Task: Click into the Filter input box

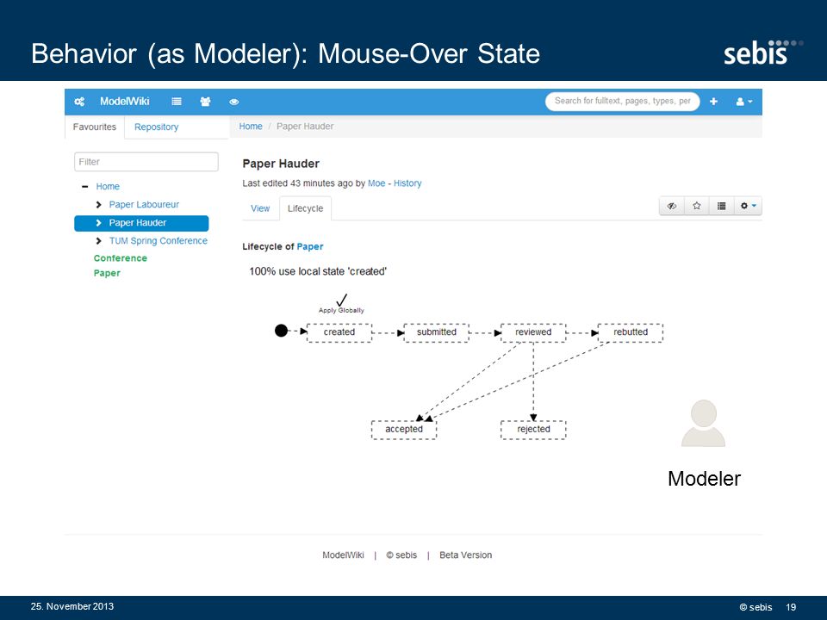Action: click(x=146, y=162)
